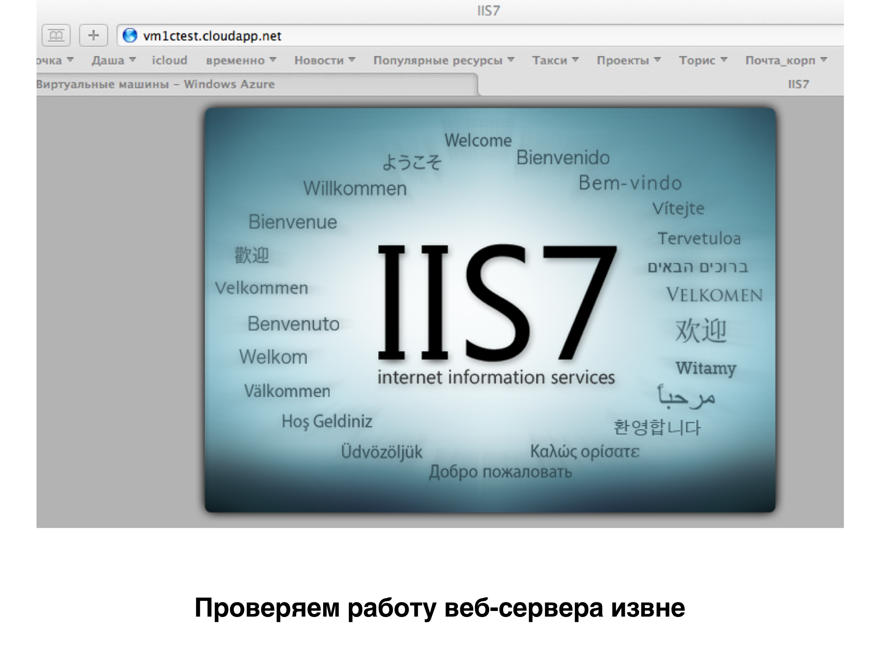This screenshot has height=660, width=880.
Task: Expand the Такси bookmarks folder
Action: (x=556, y=60)
